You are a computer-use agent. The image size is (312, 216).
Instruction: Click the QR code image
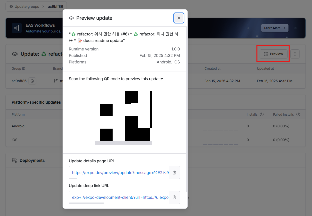click(124, 116)
